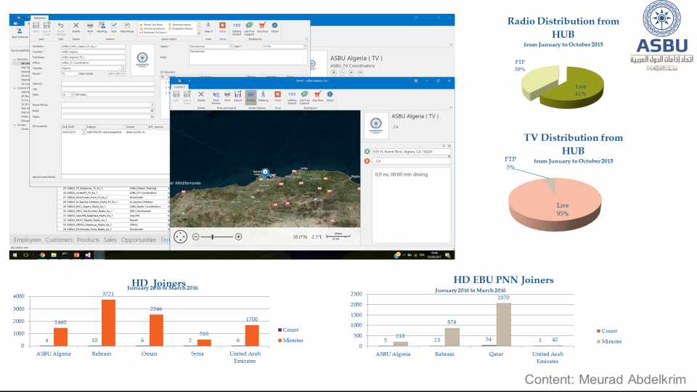
Task: Open the Windows Start menu
Action: click(x=15, y=255)
